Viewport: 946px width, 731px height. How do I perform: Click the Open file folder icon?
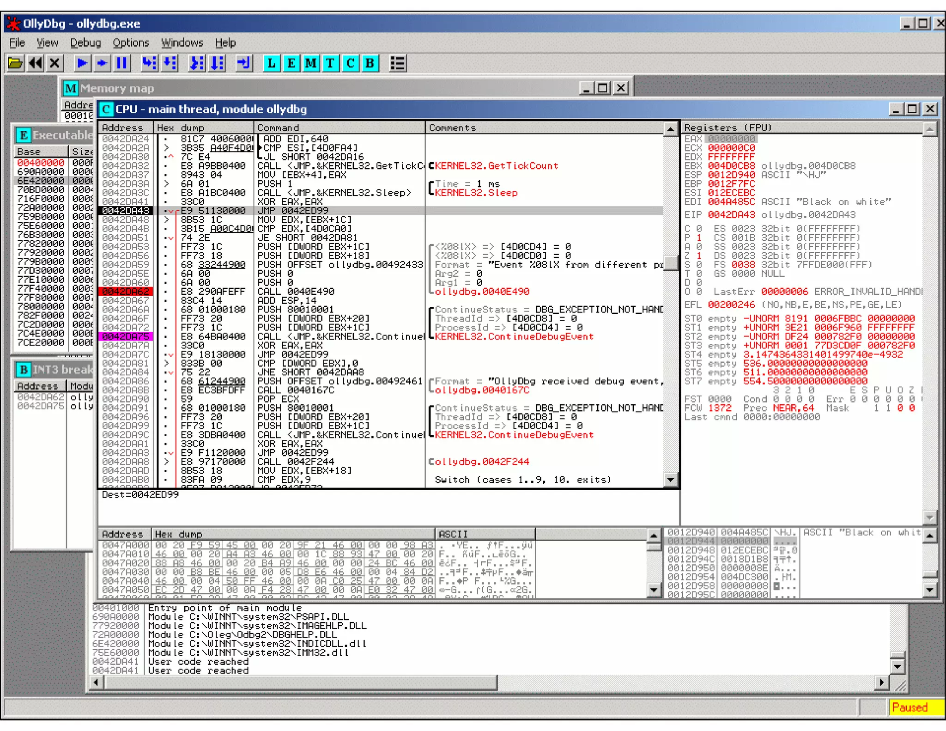(x=15, y=63)
